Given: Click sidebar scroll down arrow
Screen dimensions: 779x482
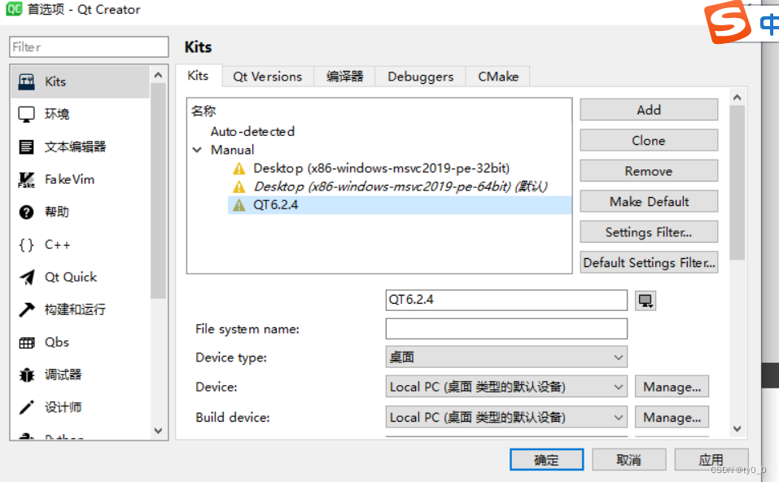Looking at the screenshot, I should (x=158, y=431).
